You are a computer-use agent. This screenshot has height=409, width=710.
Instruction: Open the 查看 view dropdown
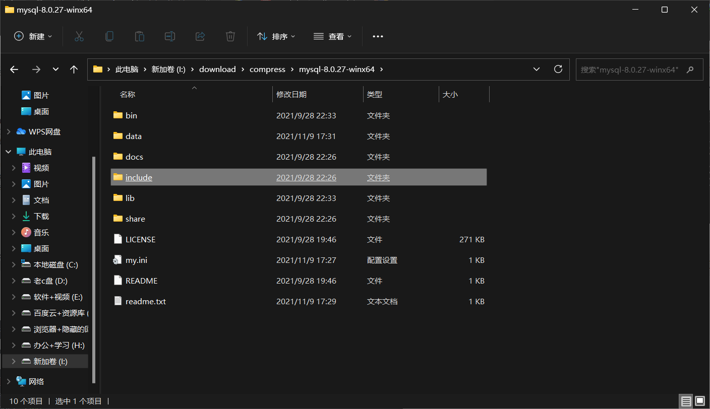(333, 36)
